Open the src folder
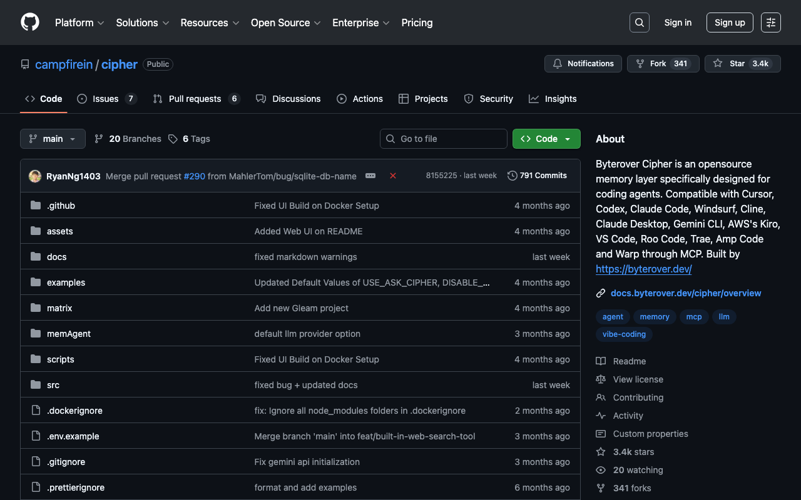Screen dimensions: 801x500 [x=53, y=385]
